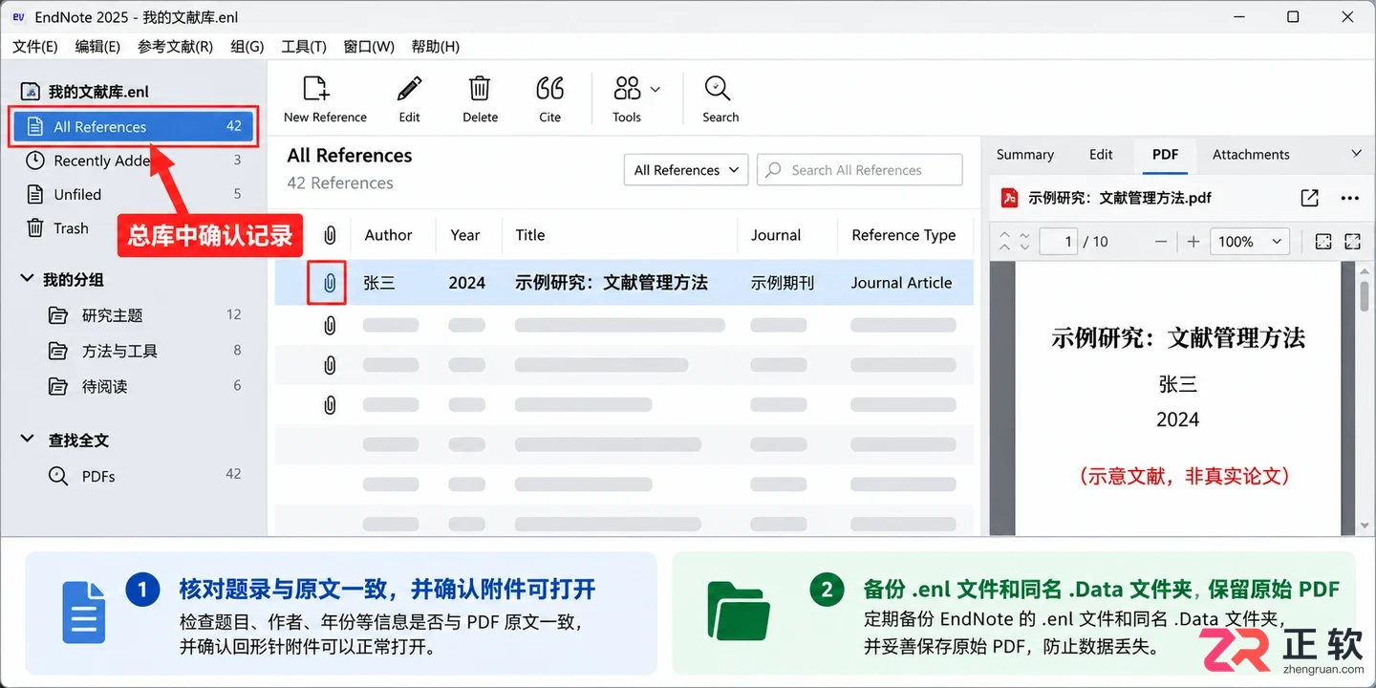Click paperclip icon in 张三 row
Screen dimensions: 1376x688
pyautogui.click(x=330, y=283)
